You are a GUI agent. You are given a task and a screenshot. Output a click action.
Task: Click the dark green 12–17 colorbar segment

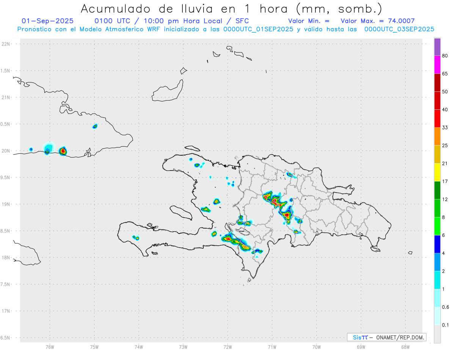click(x=437, y=190)
